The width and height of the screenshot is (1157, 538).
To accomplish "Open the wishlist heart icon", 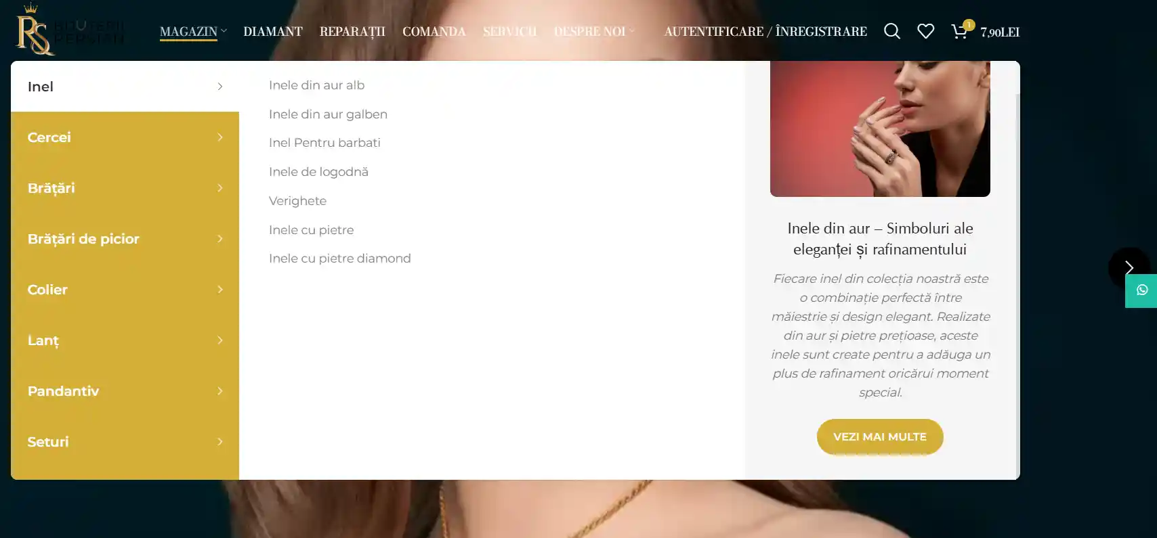I will [x=925, y=31].
